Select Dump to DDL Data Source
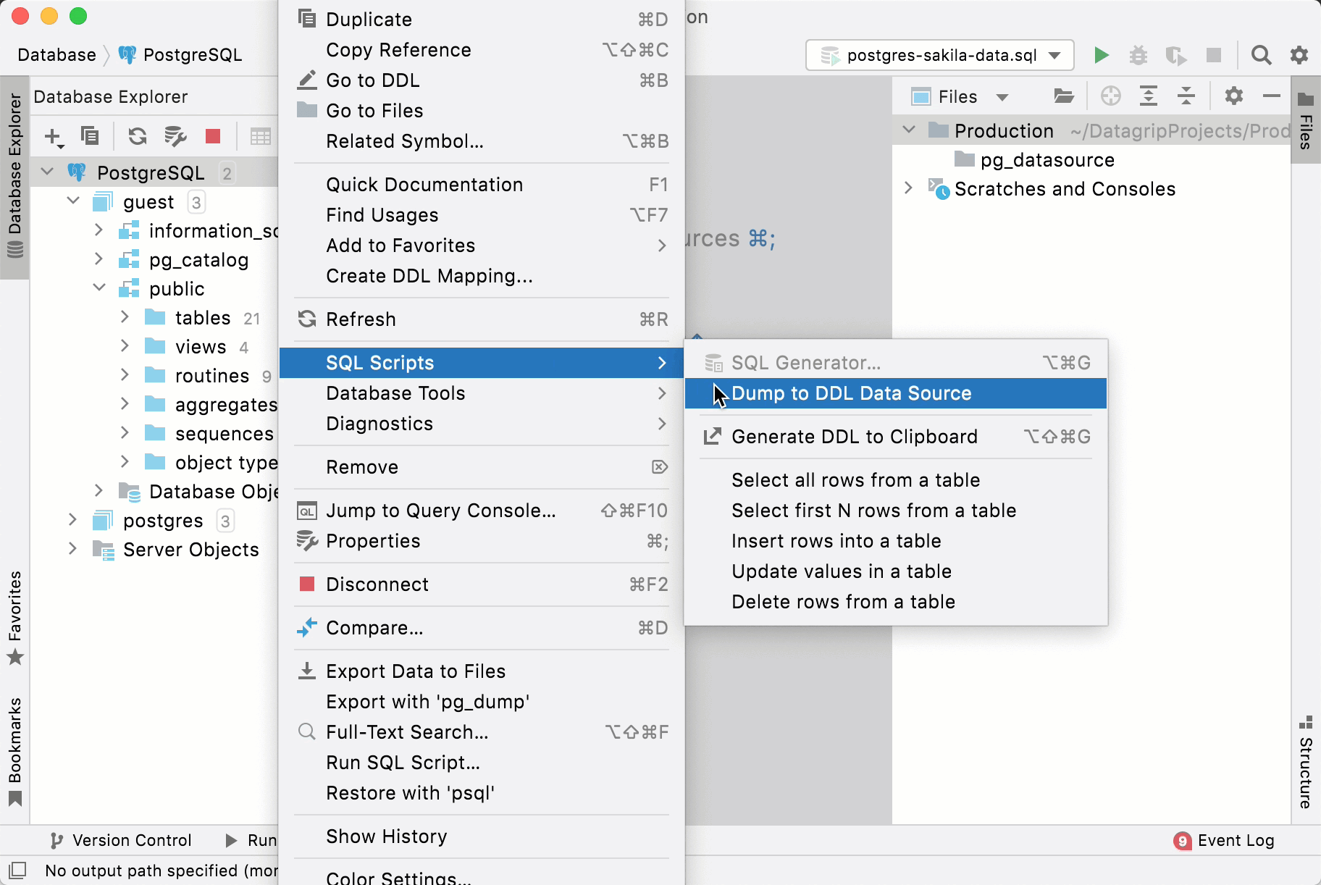The width and height of the screenshot is (1321, 885). [852, 393]
